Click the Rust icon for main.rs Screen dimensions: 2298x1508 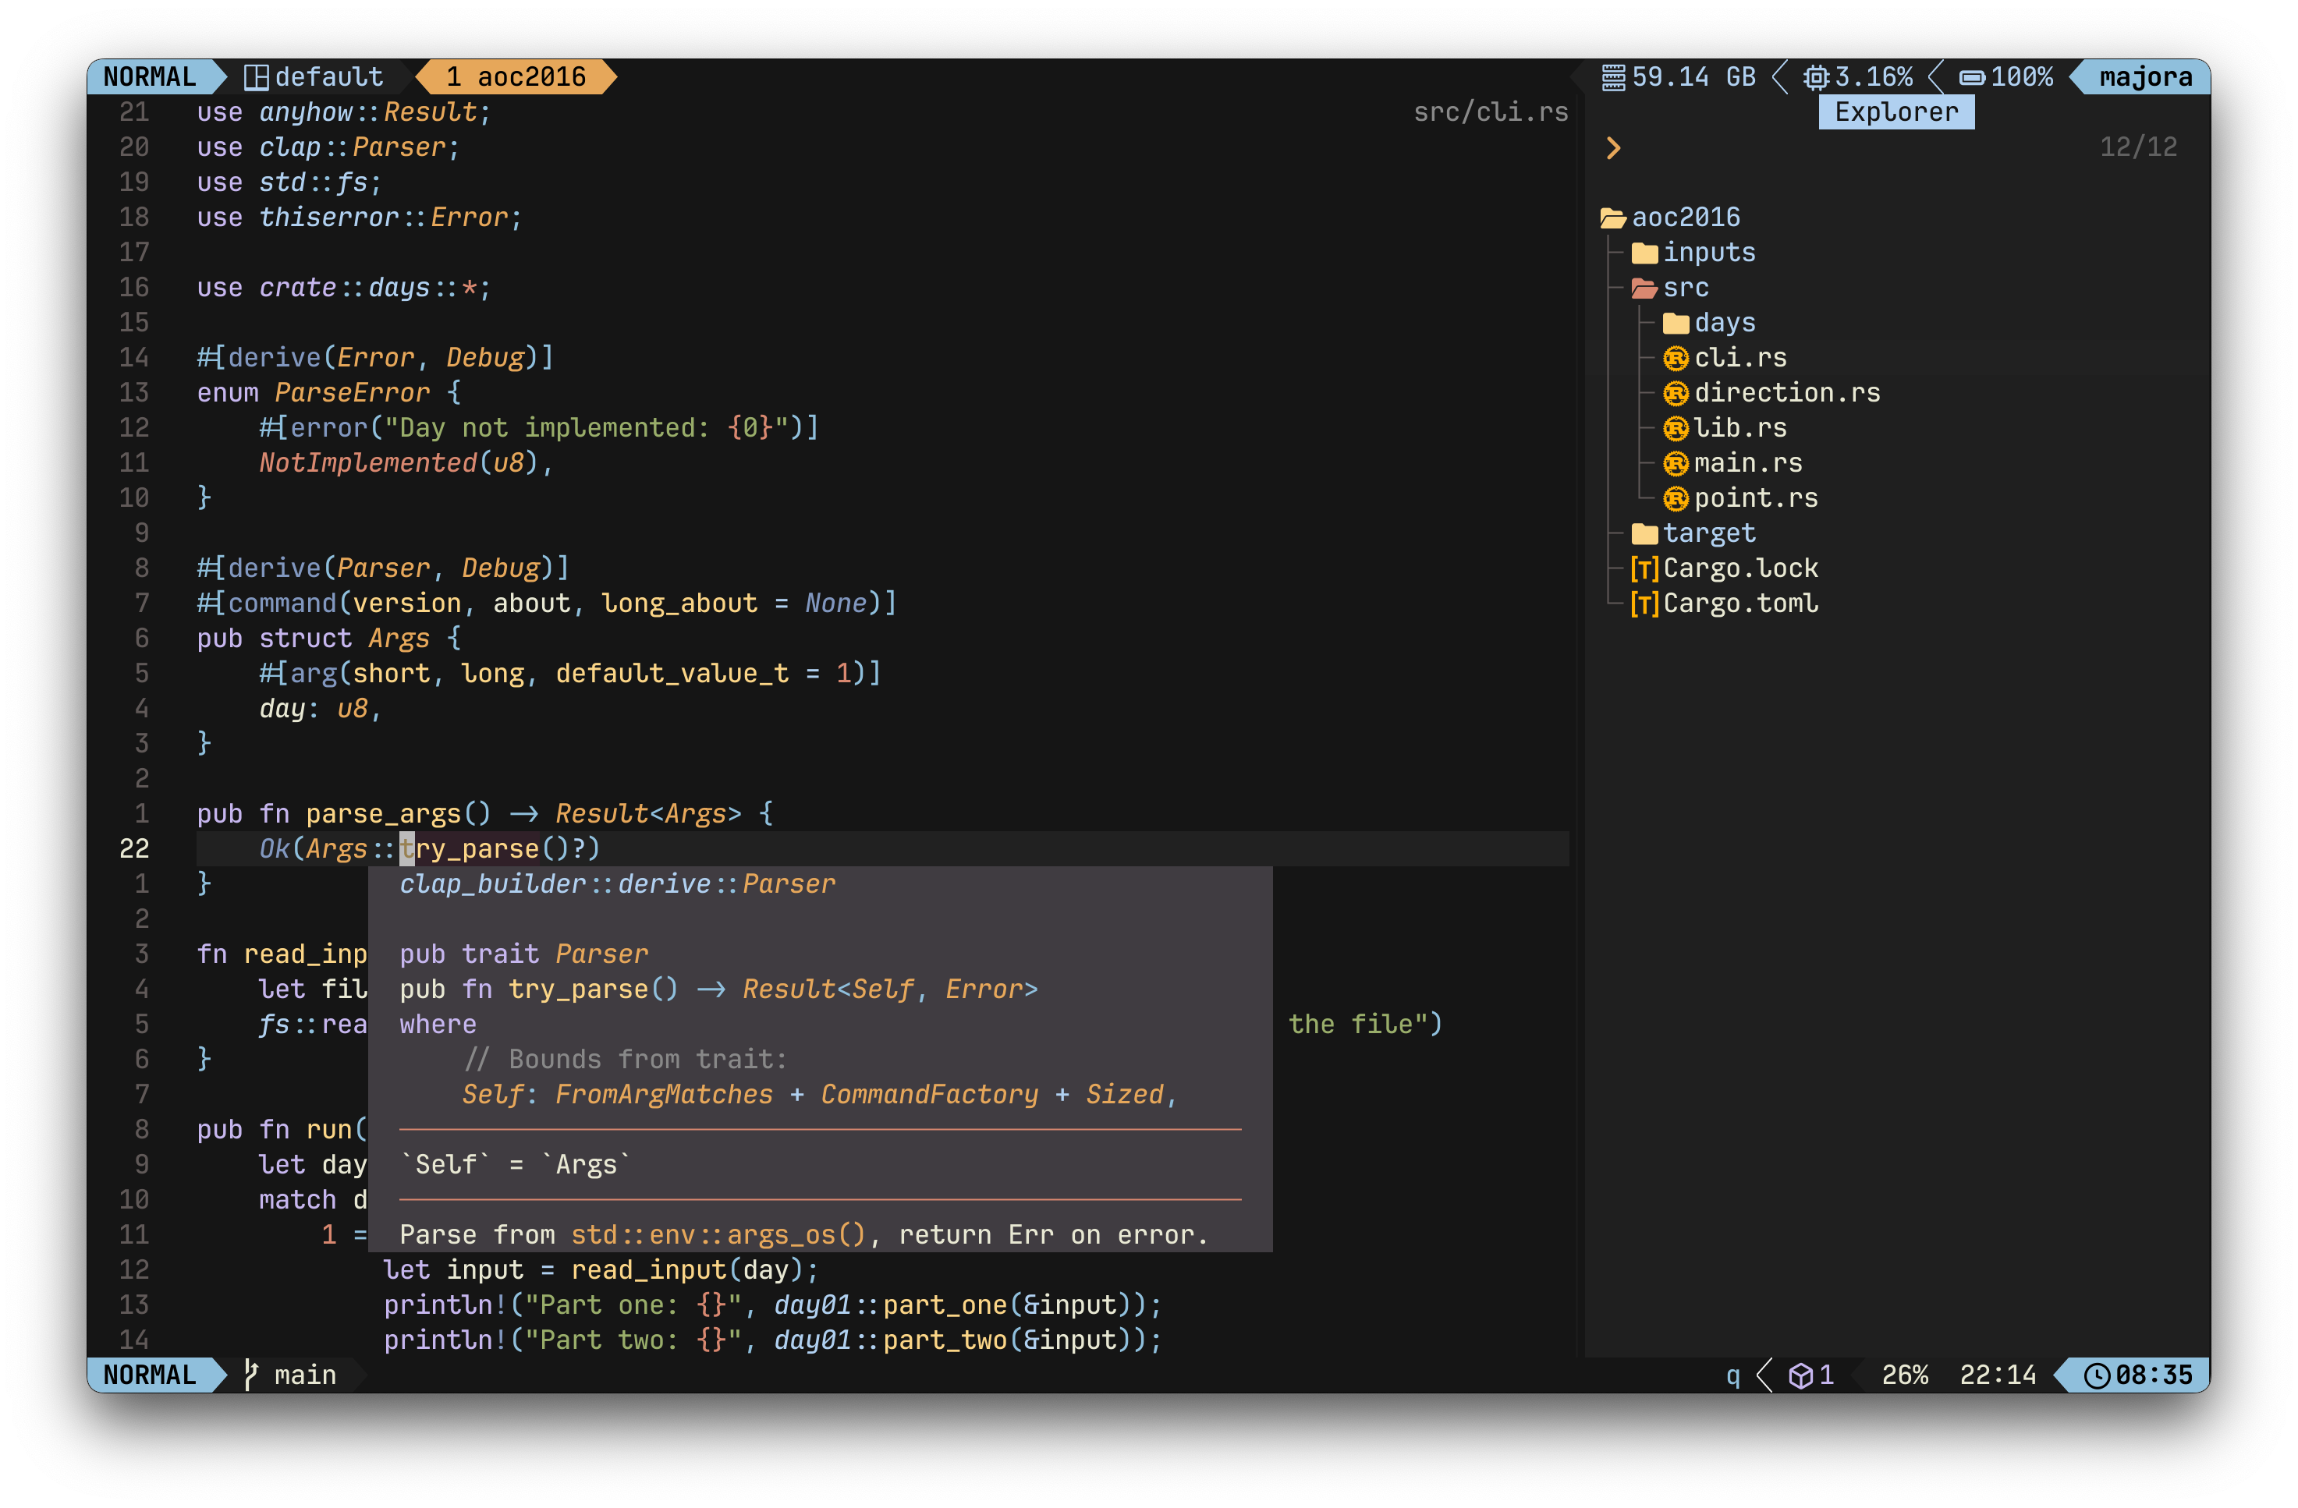coord(1676,463)
